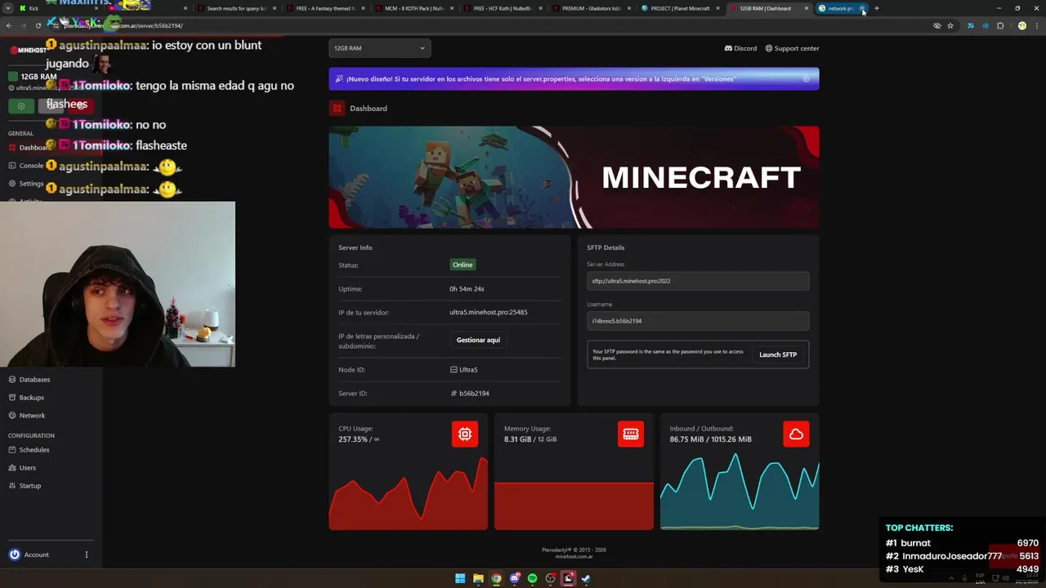Click server IP ultra5.minehost.pro:25485
Image resolution: width=1046 pixels, height=588 pixels.
488,312
